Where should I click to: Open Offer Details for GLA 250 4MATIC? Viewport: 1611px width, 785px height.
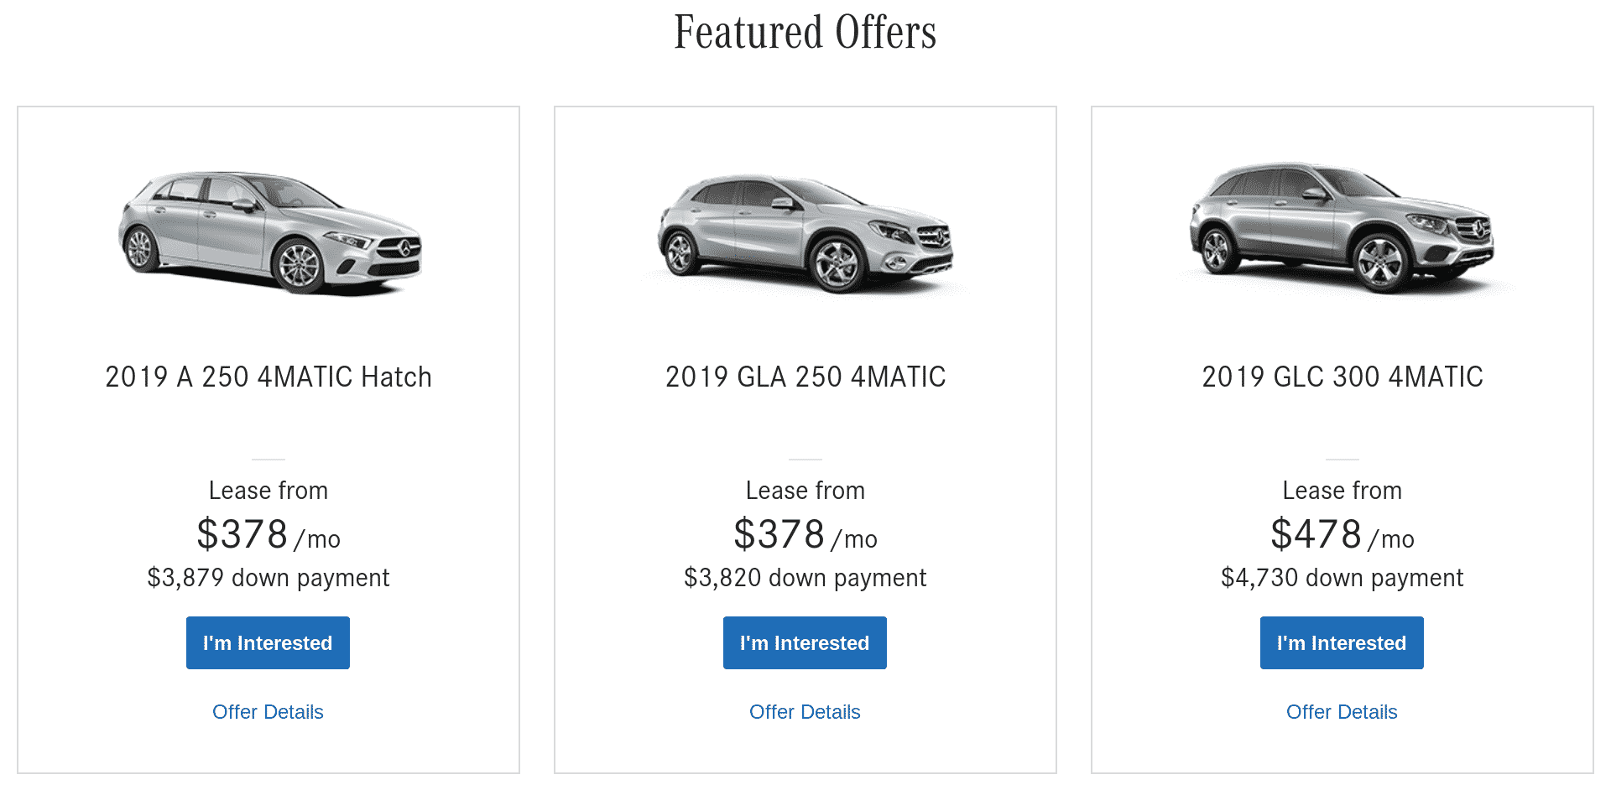click(805, 712)
